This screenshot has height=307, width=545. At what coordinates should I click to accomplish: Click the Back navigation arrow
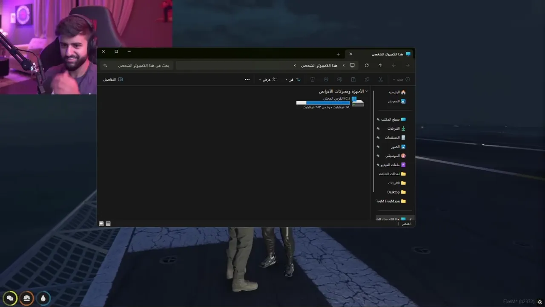[x=407, y=65]
